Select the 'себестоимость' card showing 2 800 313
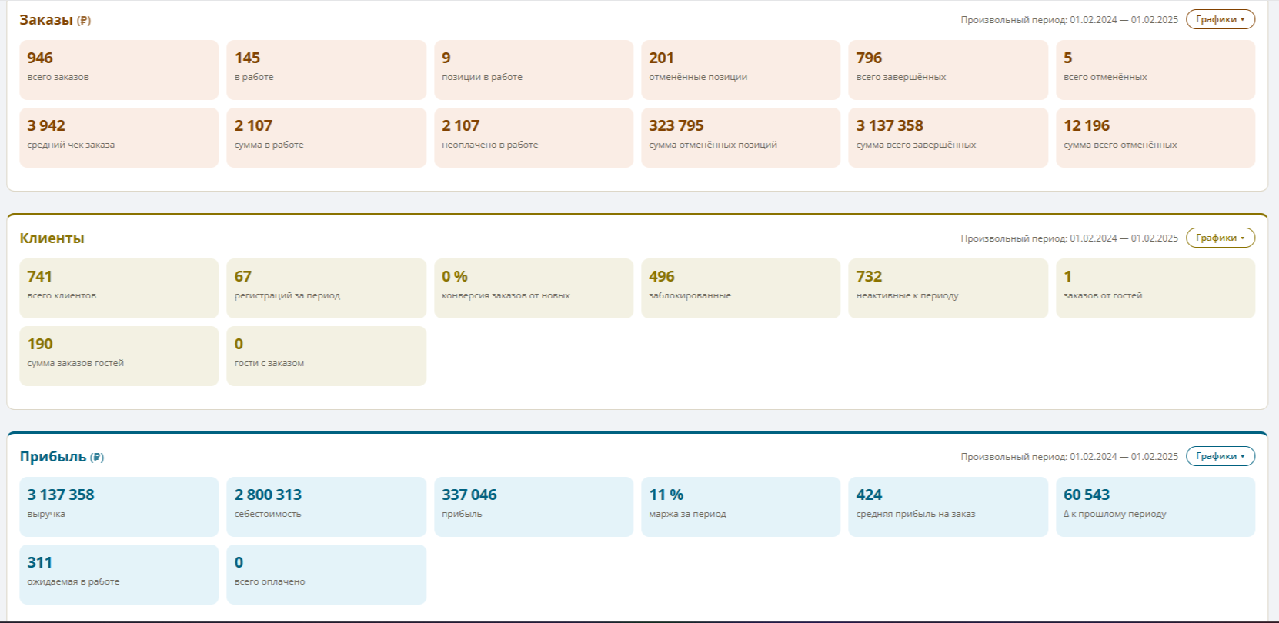 coord(326,507)
